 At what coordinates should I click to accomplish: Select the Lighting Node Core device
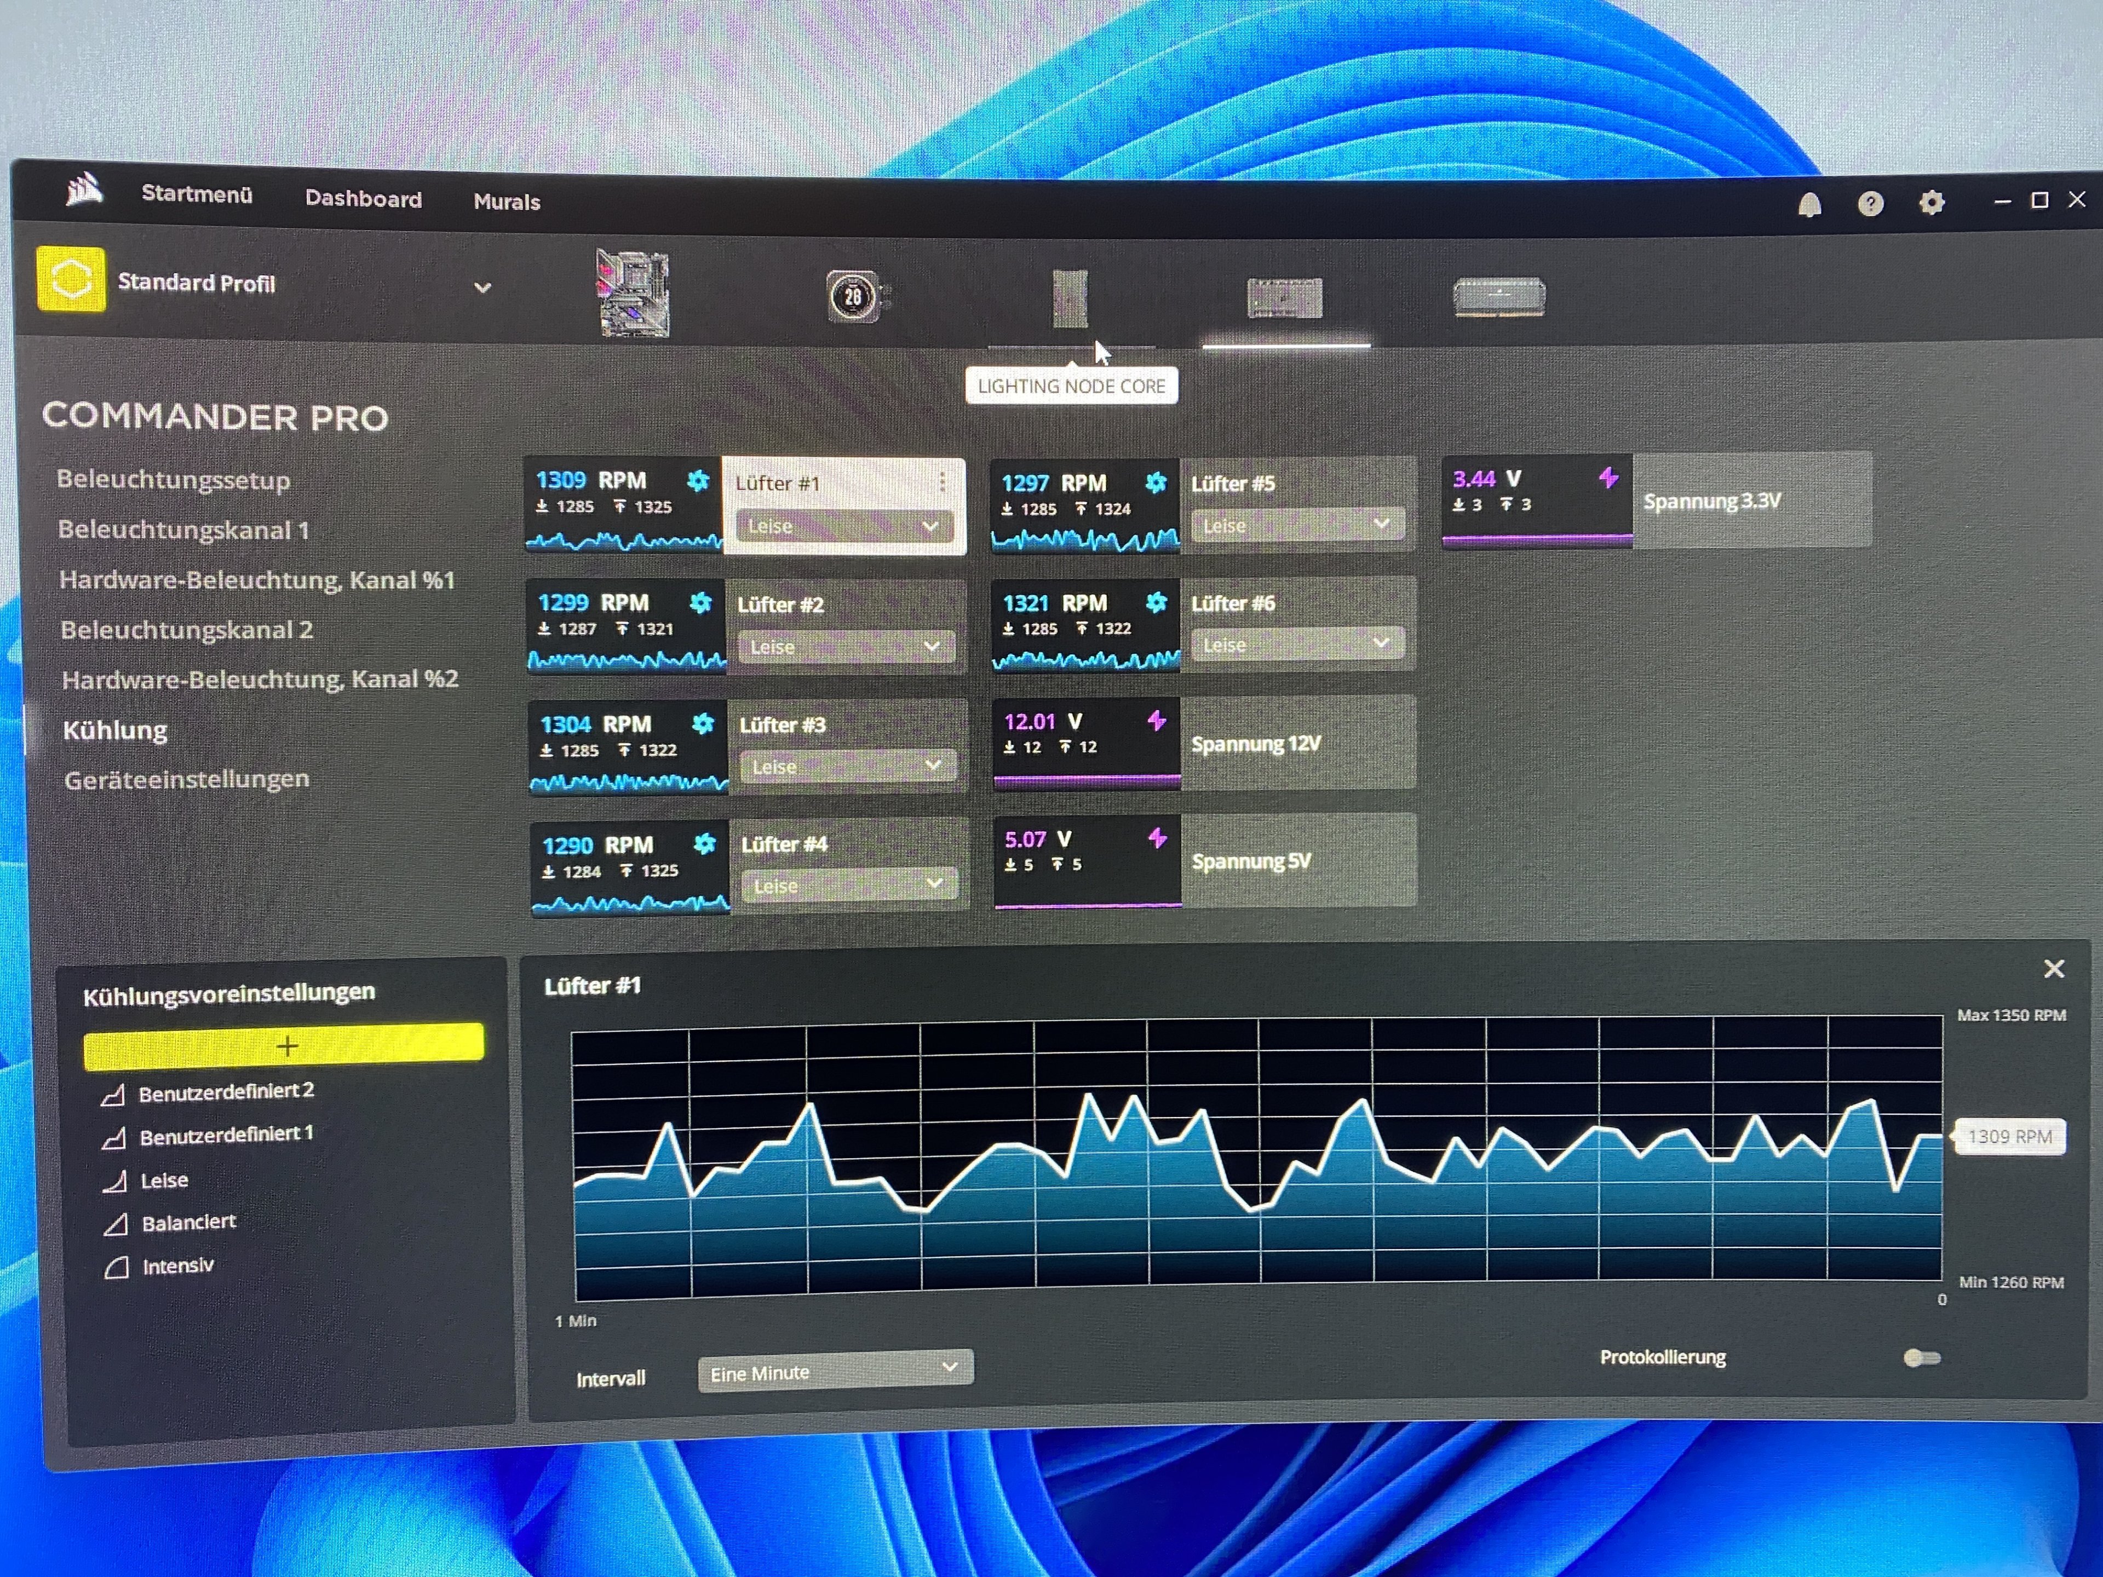pos(1070,298)
